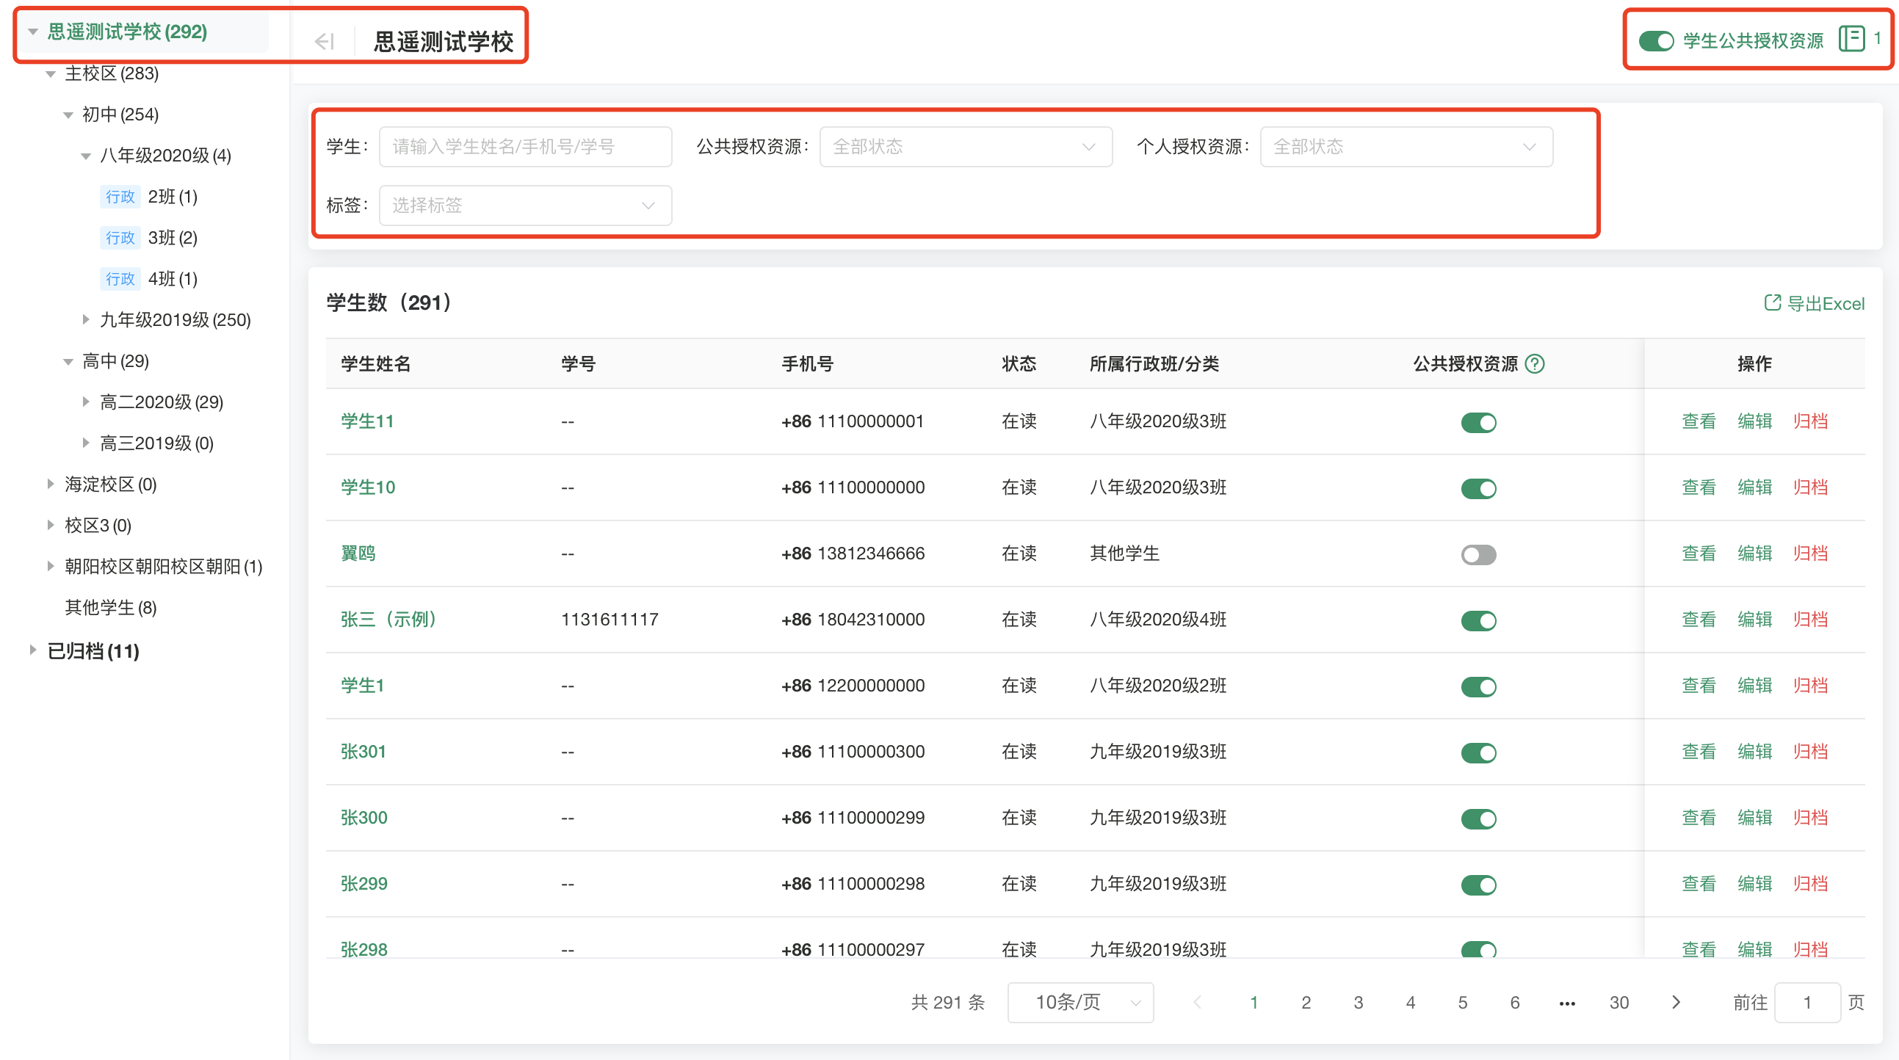Go to page 4 of student list
Screen dimensions: 1899x1060
point(1410,1003)
